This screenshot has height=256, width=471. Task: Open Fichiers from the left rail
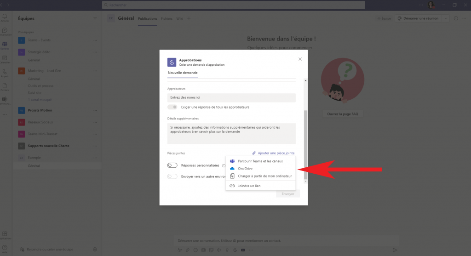(5, 87)
